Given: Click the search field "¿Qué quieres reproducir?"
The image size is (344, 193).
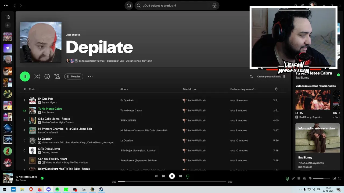Looking at the screenshot, I should [173, 6].
